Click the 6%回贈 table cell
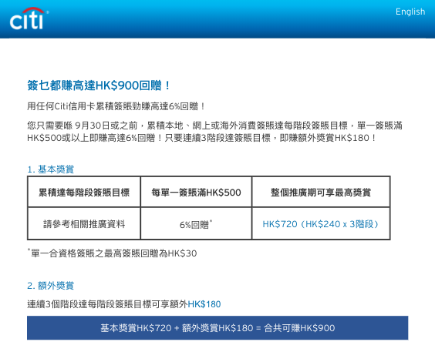Screen dimensions: 435x362 (196, 223)
